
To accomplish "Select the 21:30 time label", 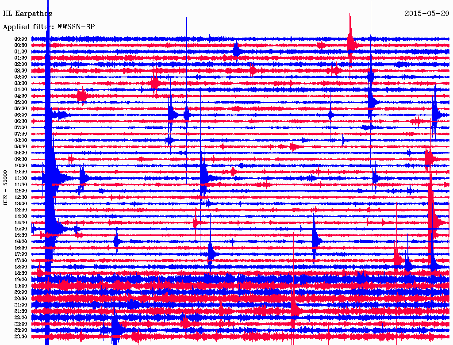I will 21,311.
